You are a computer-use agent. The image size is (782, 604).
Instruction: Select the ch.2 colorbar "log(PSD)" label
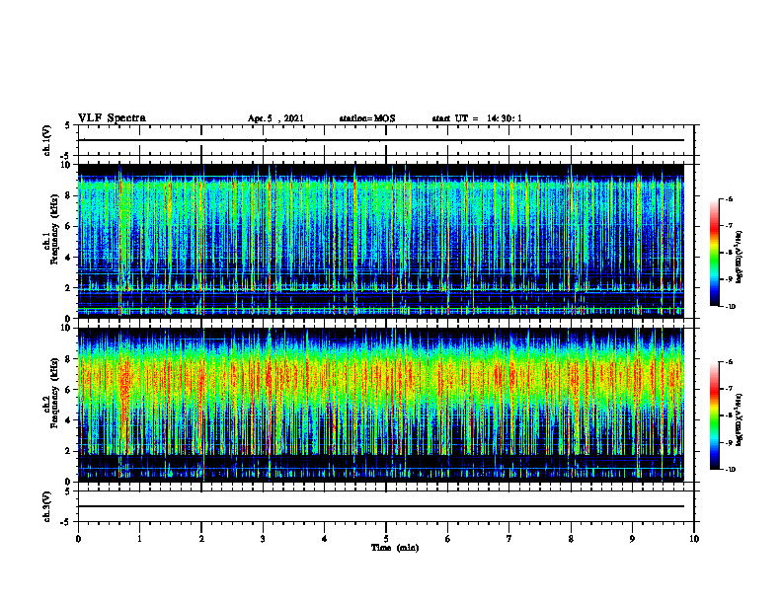coord(740,419)
